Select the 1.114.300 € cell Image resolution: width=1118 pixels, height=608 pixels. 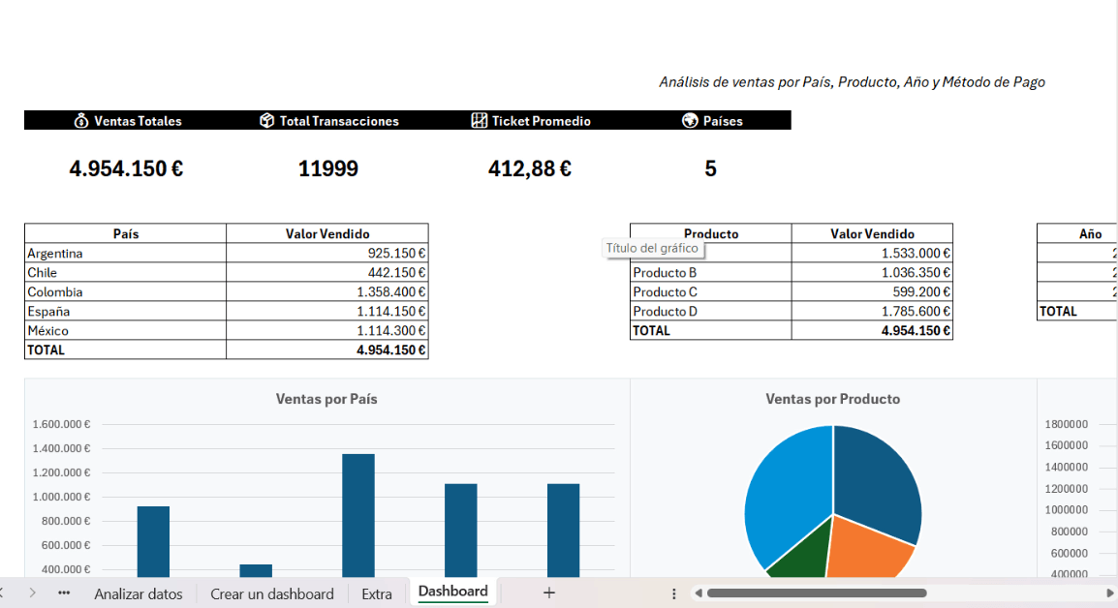click(x=327, y=330)
